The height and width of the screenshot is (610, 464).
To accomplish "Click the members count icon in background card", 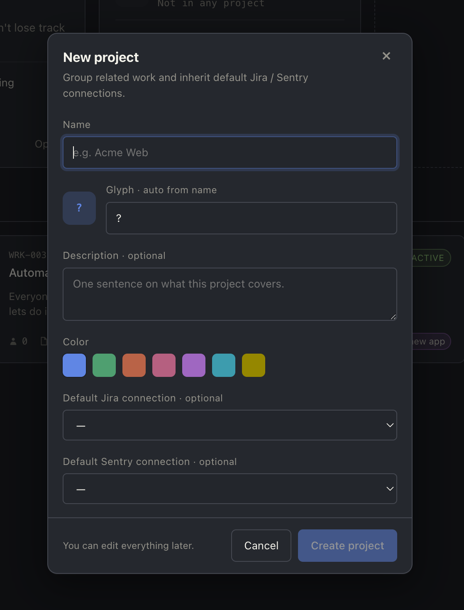I will click(13, 342).
